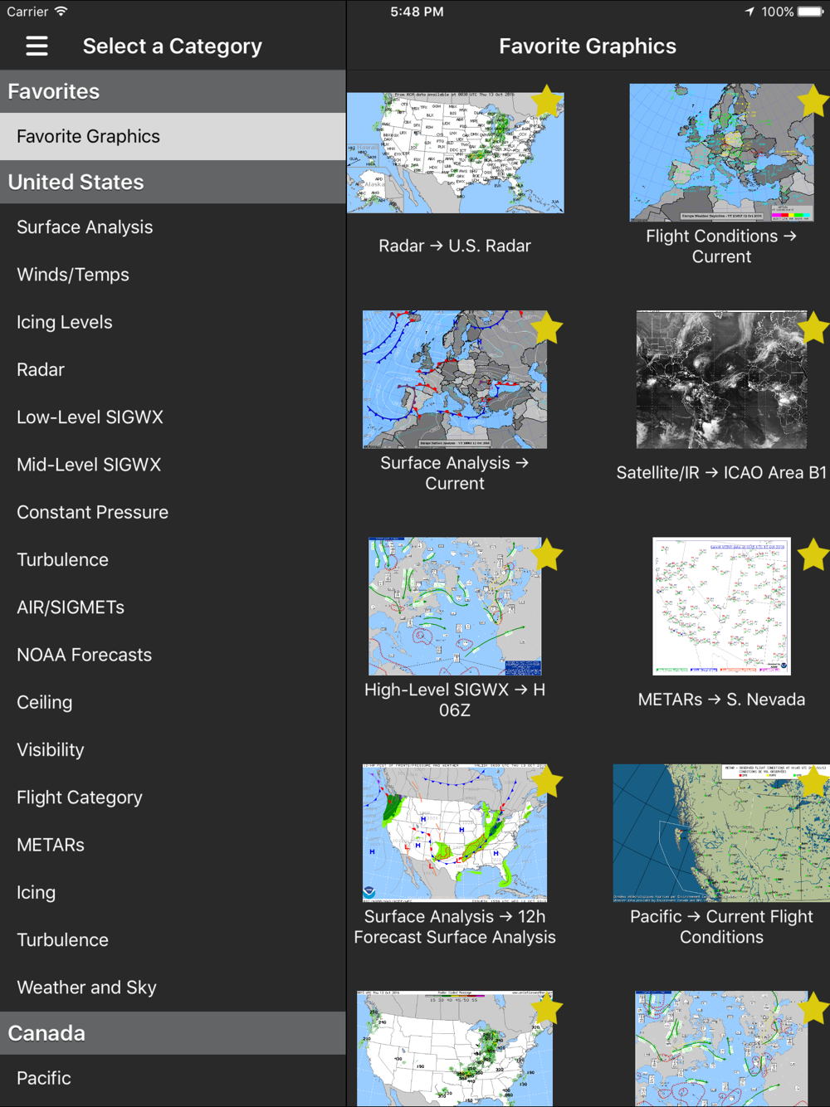Viewport: 830px width, 1107px height.
Task: Open Icing Levels category
Action: pyautogui.click(x=173, y=322)
